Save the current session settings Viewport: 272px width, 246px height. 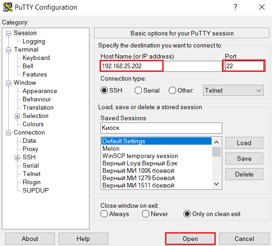[244, 158]
